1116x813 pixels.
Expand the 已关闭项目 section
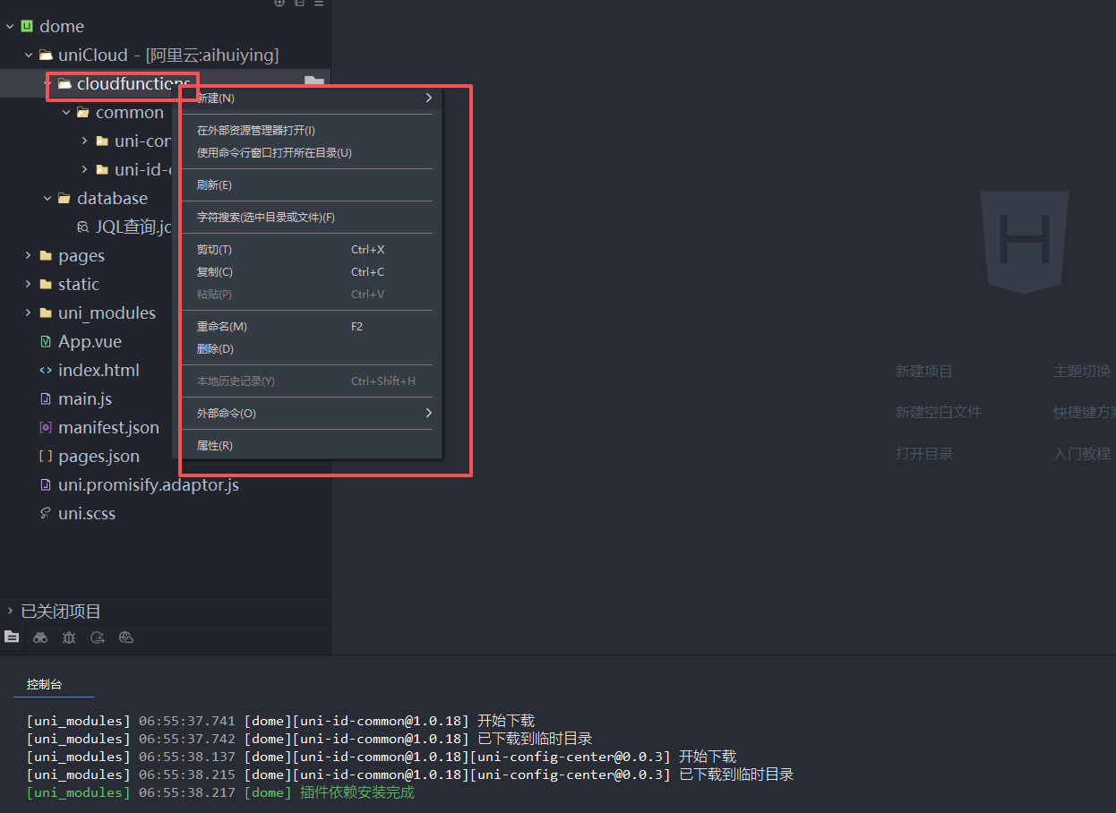[x=10, y=611]
